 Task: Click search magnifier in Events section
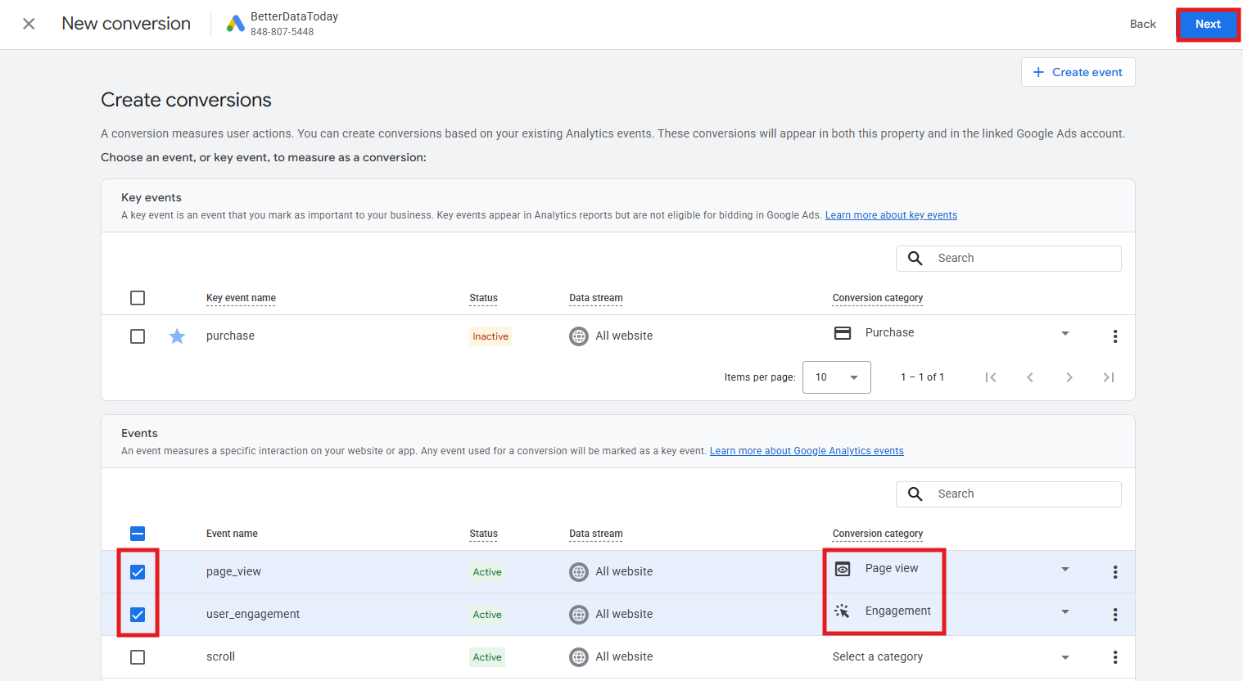click(915, 494)
